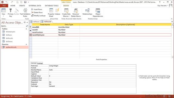The image size is (174, 98).
Task: Collapse the ribbon with the arrow
Action: click(x=172, y=19)
